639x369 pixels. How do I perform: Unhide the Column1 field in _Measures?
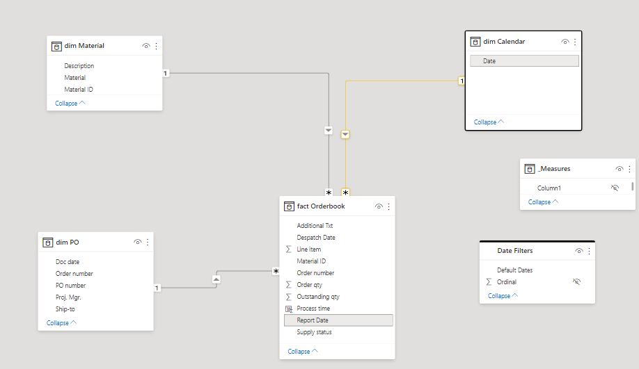point(615,188)
